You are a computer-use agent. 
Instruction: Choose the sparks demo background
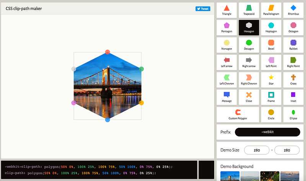270,176
